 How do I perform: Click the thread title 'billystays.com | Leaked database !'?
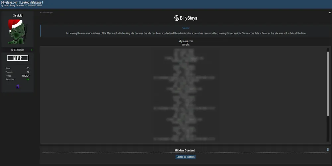tap(22, 2)
